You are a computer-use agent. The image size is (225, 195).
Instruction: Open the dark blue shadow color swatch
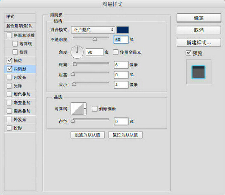point(123,30)
